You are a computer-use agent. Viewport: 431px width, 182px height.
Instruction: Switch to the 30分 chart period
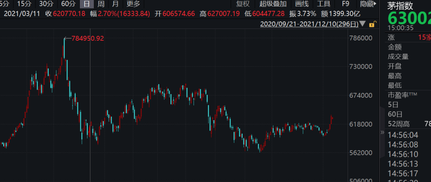click(x=46, y=4)
